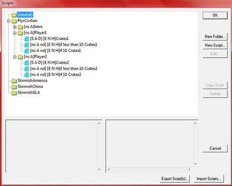Select 'if 10 Crates1' script entry
Image resolution: width=232 pixels, height=186 pixels.
pos(55,51)
